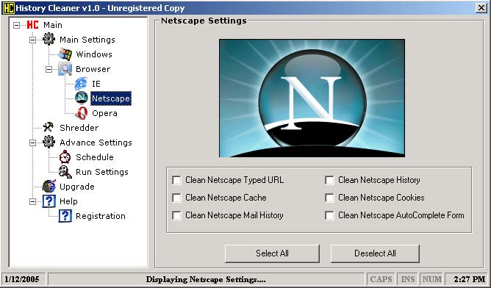Click the NUM status indicator
491x288 pixels.
tap(431, 279)
